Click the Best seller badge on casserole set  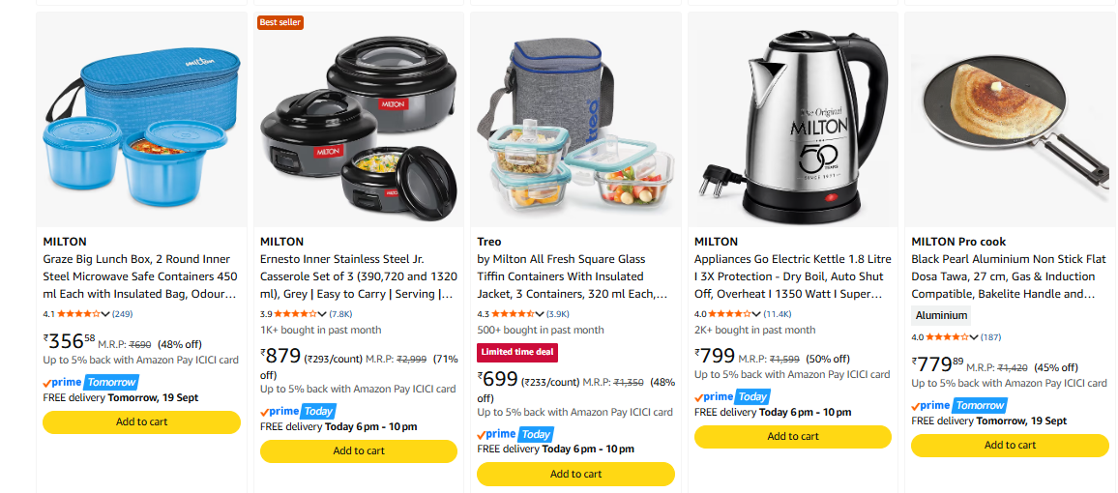click(280, 23)
